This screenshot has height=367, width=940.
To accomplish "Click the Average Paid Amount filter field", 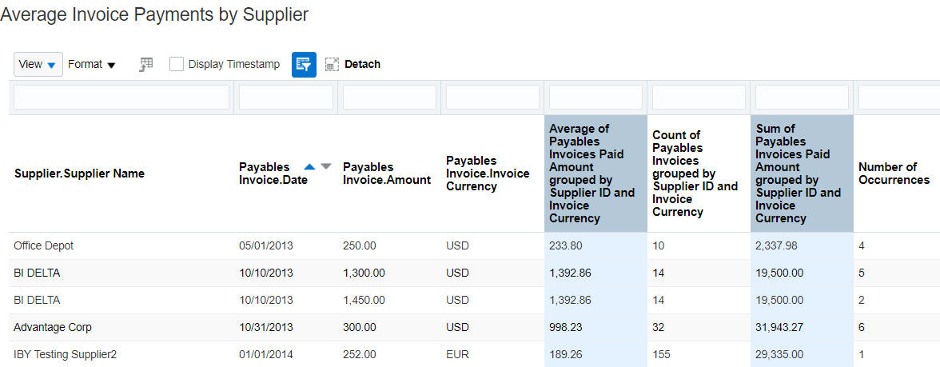I will pyautogui.click(x=596, y=98).
